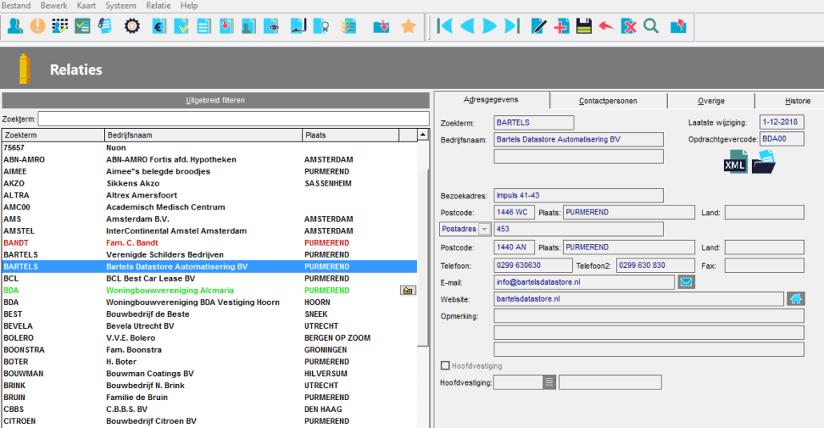This screenshot has width=824, height=428.
Task: Select the Bouwman Coatings BV row
Action: [x=210, y=374]
